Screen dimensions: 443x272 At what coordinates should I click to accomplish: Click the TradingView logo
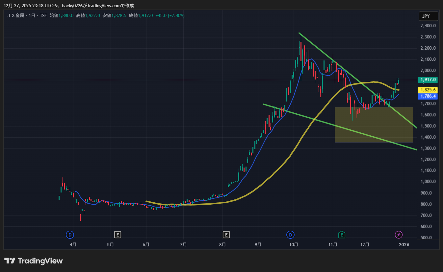click(x=33, y=261)
